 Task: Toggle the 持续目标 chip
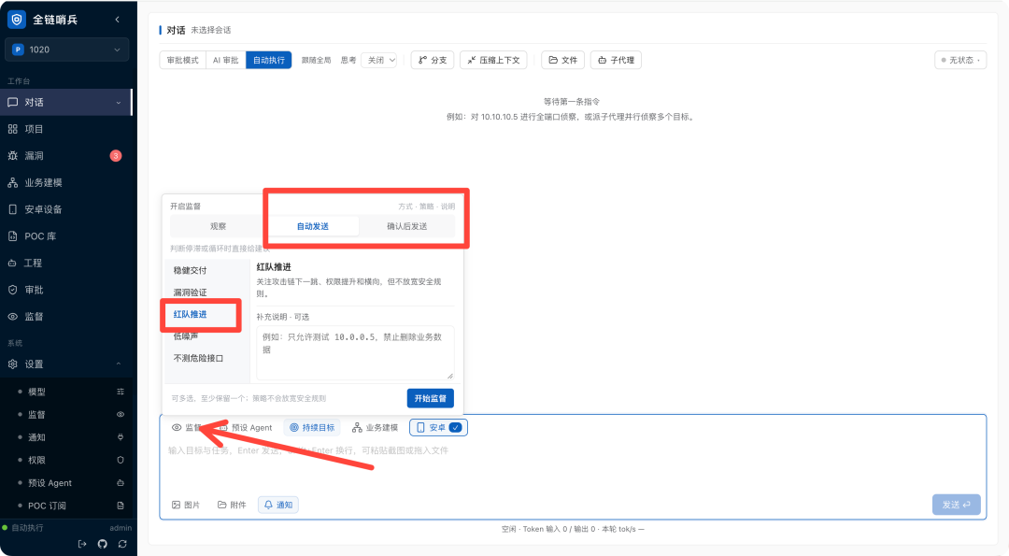[313, 427]
